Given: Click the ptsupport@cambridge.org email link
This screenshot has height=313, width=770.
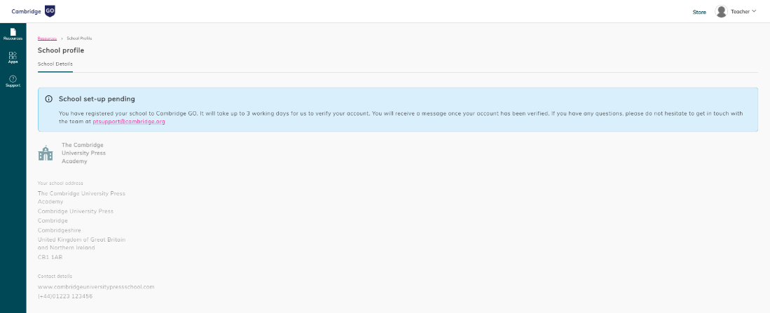Looking at the screenshot, I should [129, 121].
